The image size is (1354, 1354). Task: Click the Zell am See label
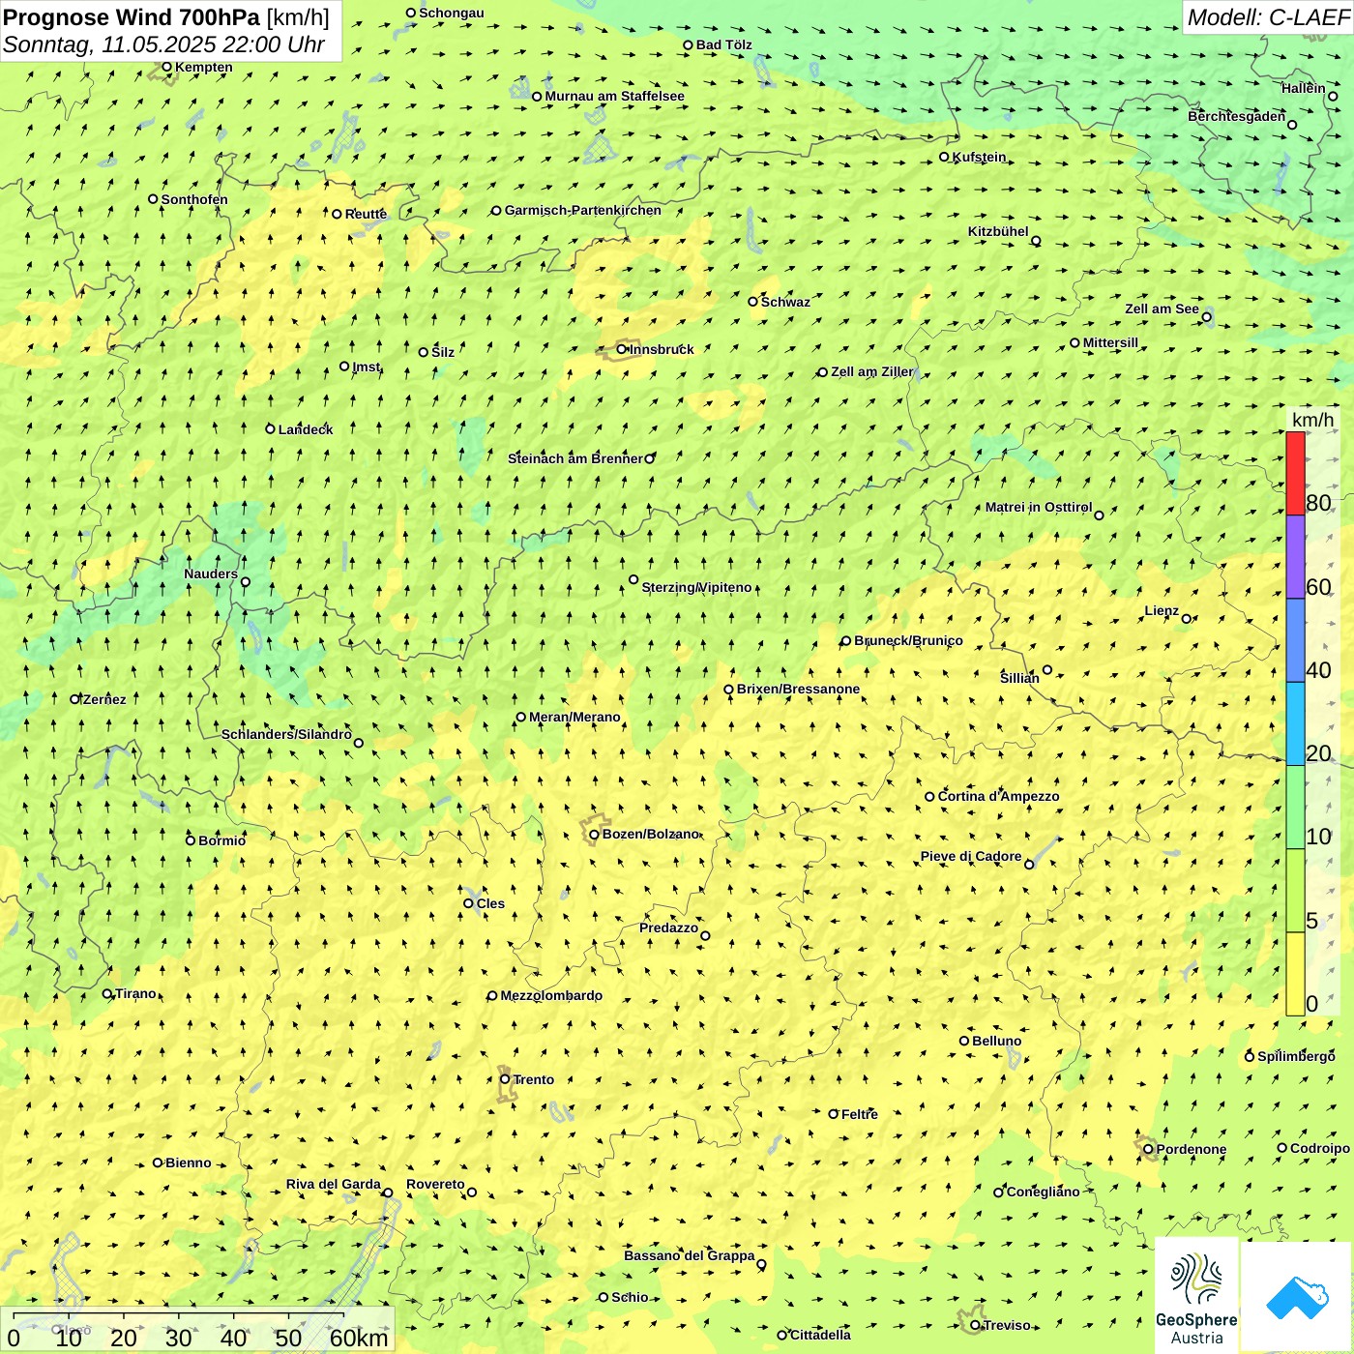[x=1162, y=309]
